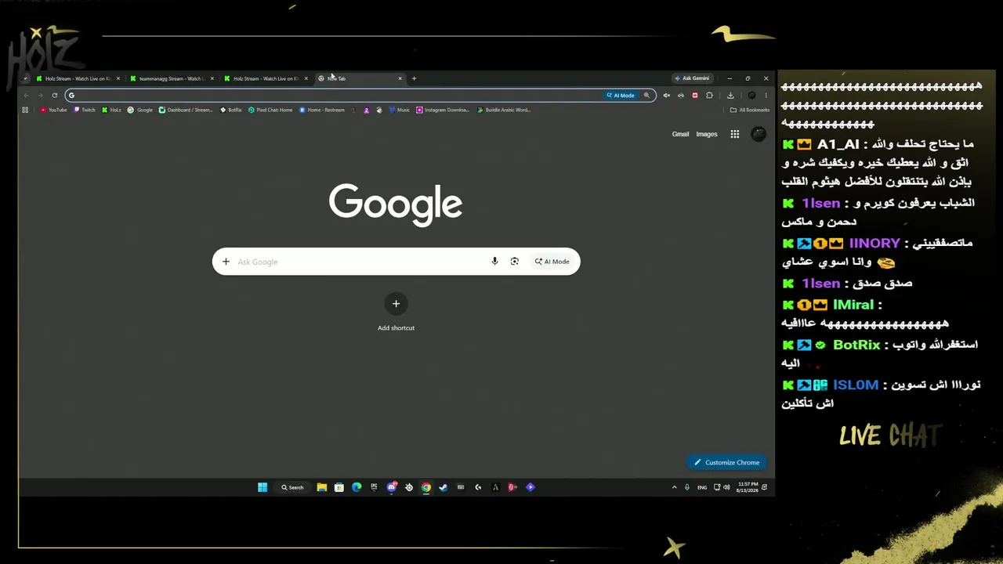Search by image with Google Lens icon
Viewport: 1003px width, 564px height.
515,262
